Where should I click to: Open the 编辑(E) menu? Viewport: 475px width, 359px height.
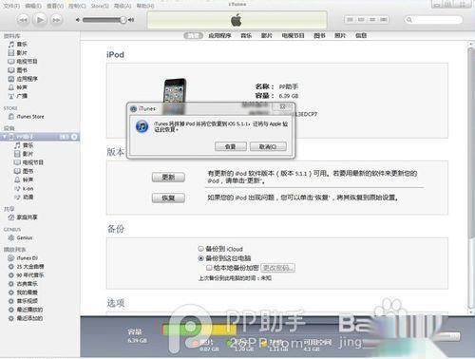point(33,6)
